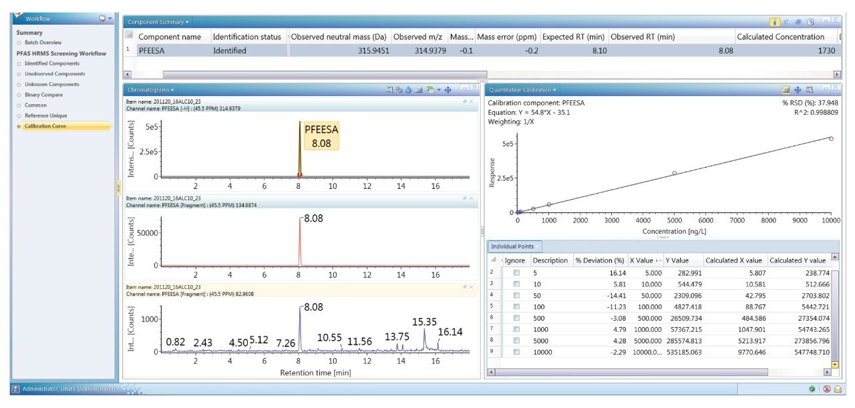Viewport: 855px width, 408px height.
Task: Click the hash symbol icon in Component Summary
Action: click(x=798, y=22)
